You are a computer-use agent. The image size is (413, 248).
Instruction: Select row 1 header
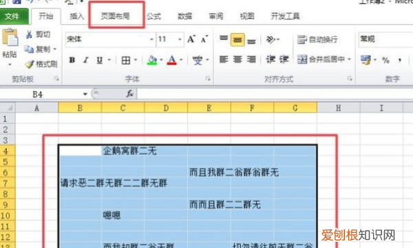coord(8,119)
